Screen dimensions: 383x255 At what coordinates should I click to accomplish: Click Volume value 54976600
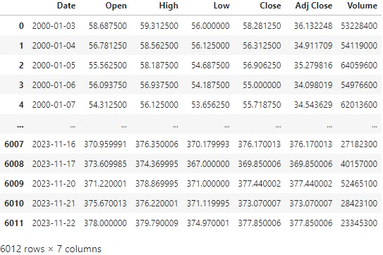pos(359,85)
